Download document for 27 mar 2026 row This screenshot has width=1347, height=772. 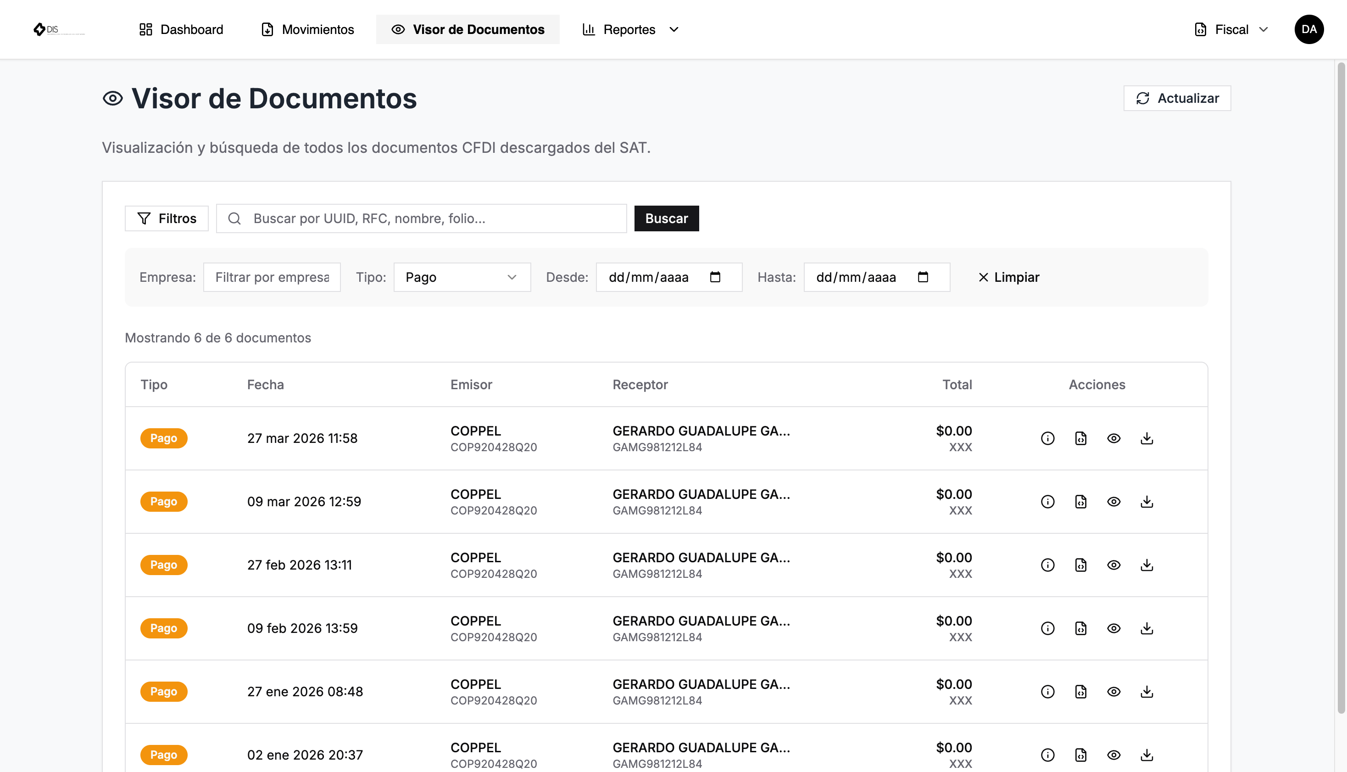click(x=1147, y=438)
